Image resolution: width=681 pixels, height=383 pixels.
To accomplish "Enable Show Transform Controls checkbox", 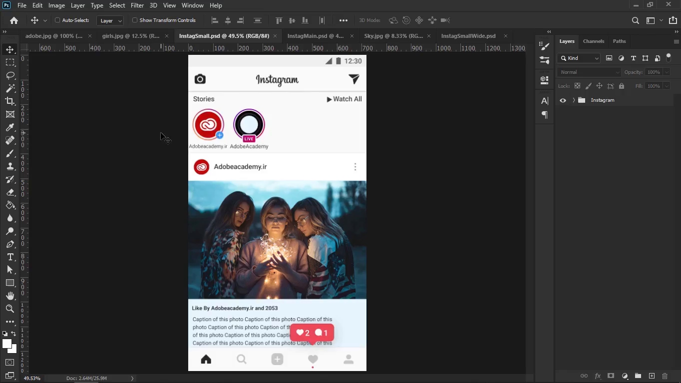I will click(135, 20).
